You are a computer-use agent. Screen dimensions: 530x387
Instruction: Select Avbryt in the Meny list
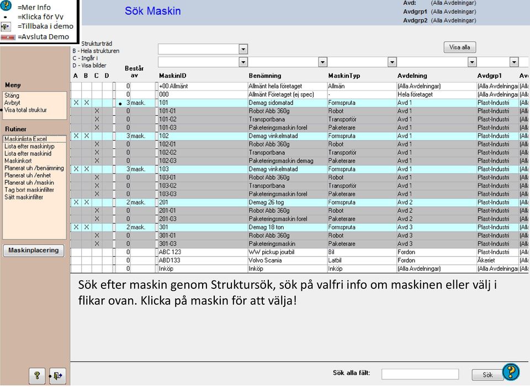[x=12, y=103]
